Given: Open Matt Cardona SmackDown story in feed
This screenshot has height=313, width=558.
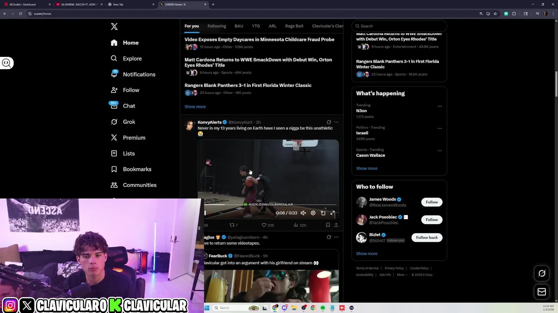Looking at the screenshot, I should [x=258, y=62].
